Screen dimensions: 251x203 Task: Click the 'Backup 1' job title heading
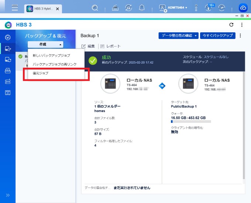click(90, 36)
